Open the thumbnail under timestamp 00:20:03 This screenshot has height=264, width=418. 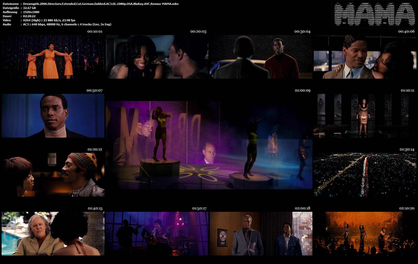pos(157,57)
